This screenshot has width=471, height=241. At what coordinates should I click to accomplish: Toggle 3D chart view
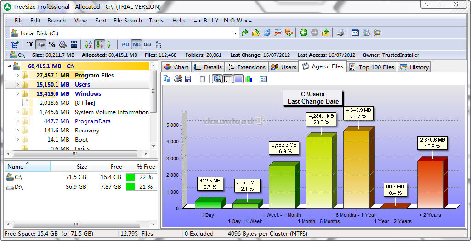tap(217, 79)
